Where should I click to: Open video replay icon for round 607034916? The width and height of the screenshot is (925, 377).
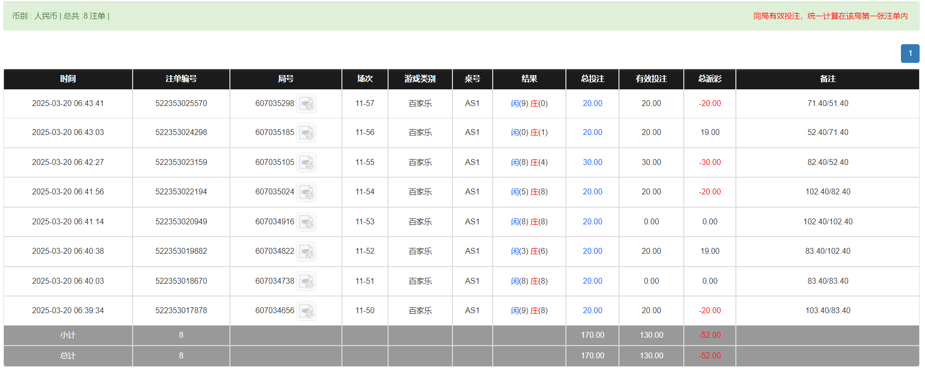pyautogui.click(x=307, y=222)
